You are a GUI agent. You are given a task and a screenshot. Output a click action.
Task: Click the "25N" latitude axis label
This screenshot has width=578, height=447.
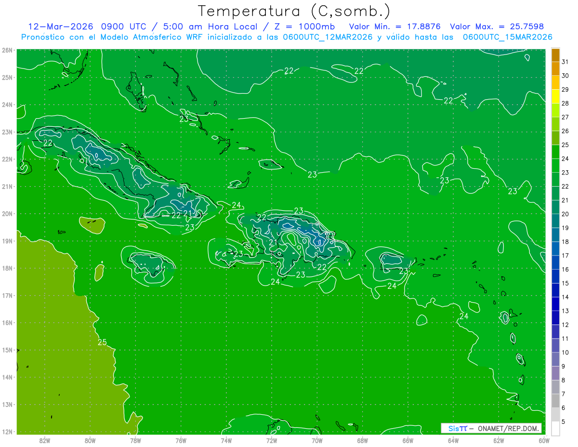coord(7,77)
